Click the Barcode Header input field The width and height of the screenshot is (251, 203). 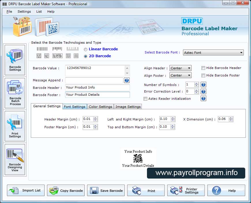pyautogui.click(x=97, y=87)
